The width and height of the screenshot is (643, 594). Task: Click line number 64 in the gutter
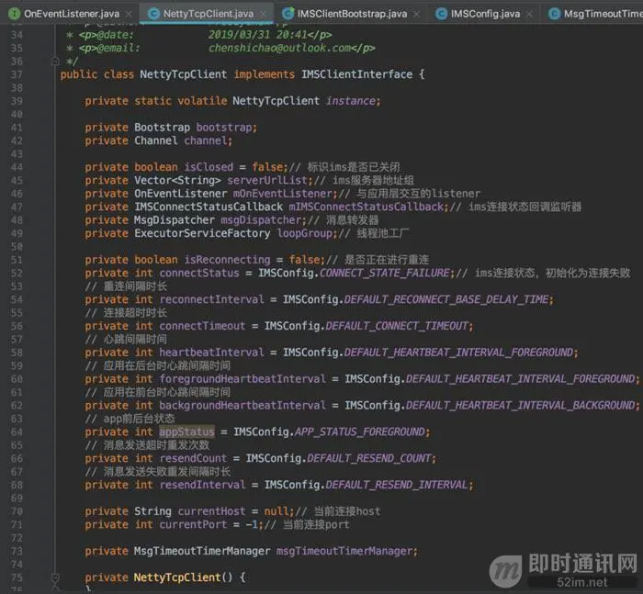17,432
